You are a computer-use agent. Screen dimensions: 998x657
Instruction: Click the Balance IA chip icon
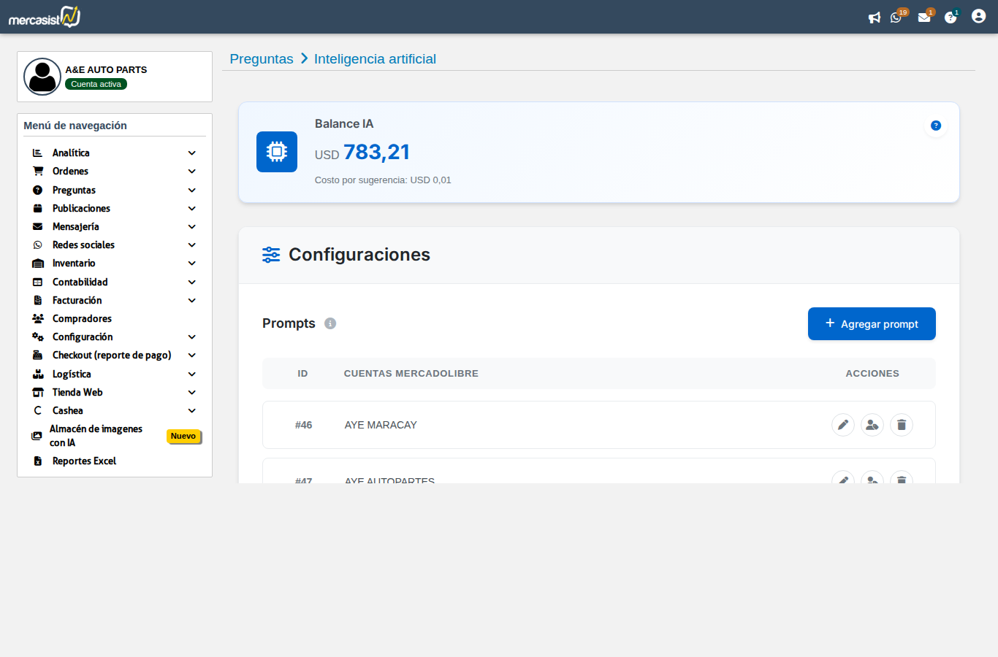click(277, 152)
